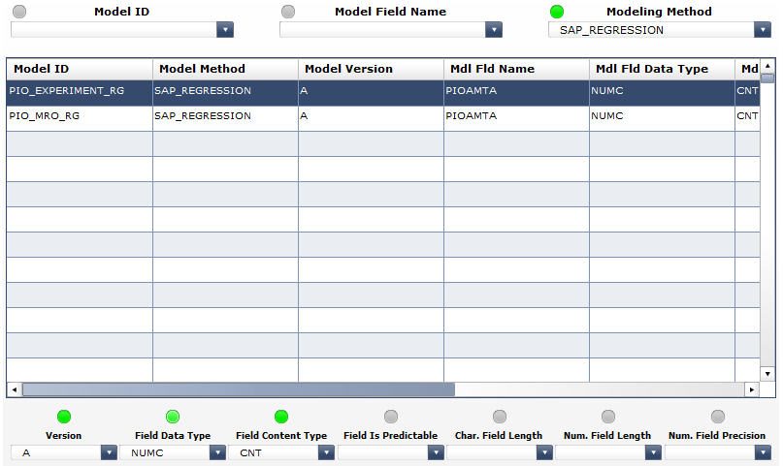Sort by the Model ID column header

point(80,69)
